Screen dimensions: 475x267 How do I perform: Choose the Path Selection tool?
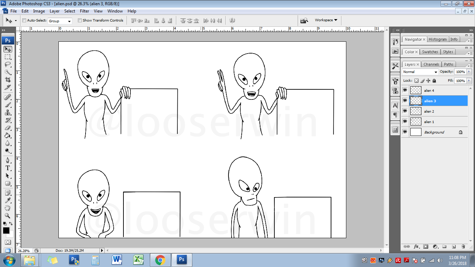coord(8,176)
